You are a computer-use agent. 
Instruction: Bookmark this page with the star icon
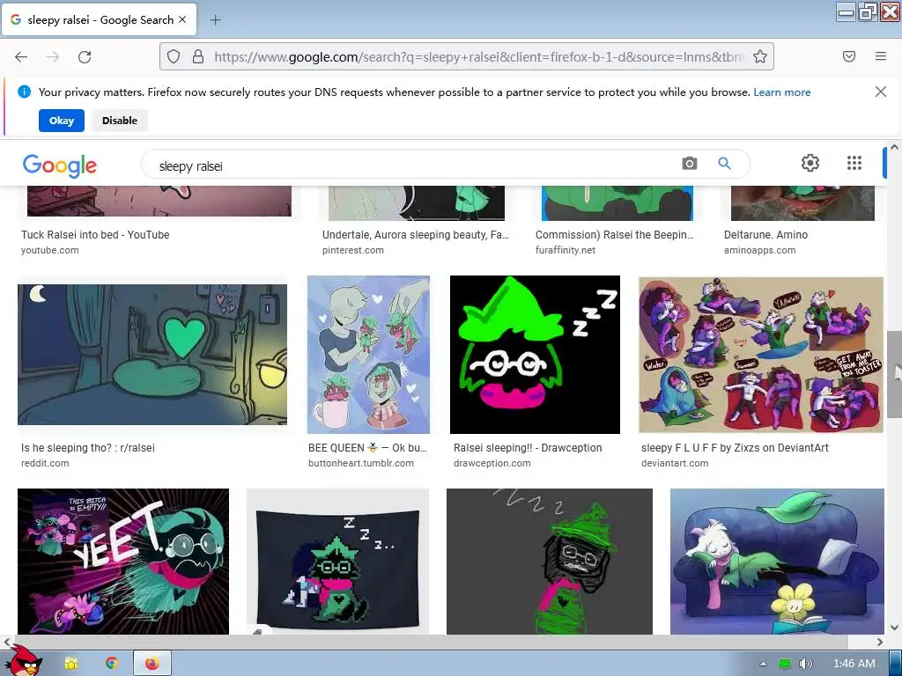[760, 56]
